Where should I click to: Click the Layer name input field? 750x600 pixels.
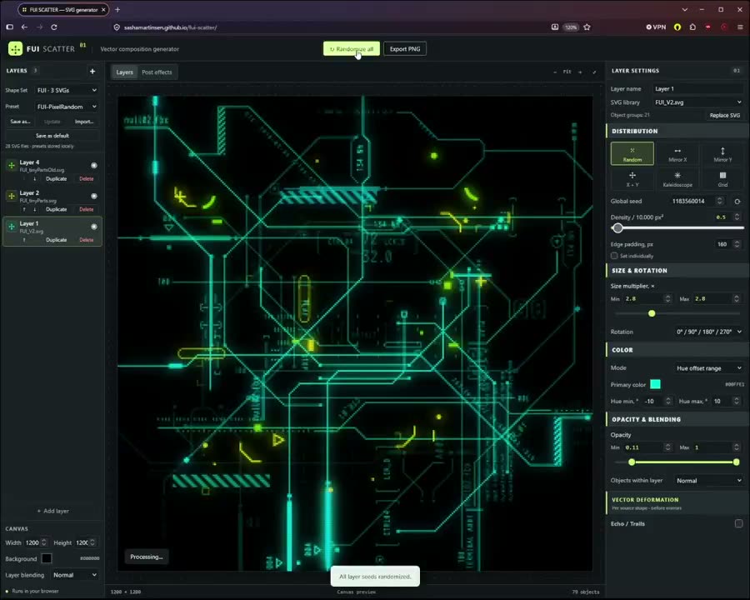coord(697,89)
